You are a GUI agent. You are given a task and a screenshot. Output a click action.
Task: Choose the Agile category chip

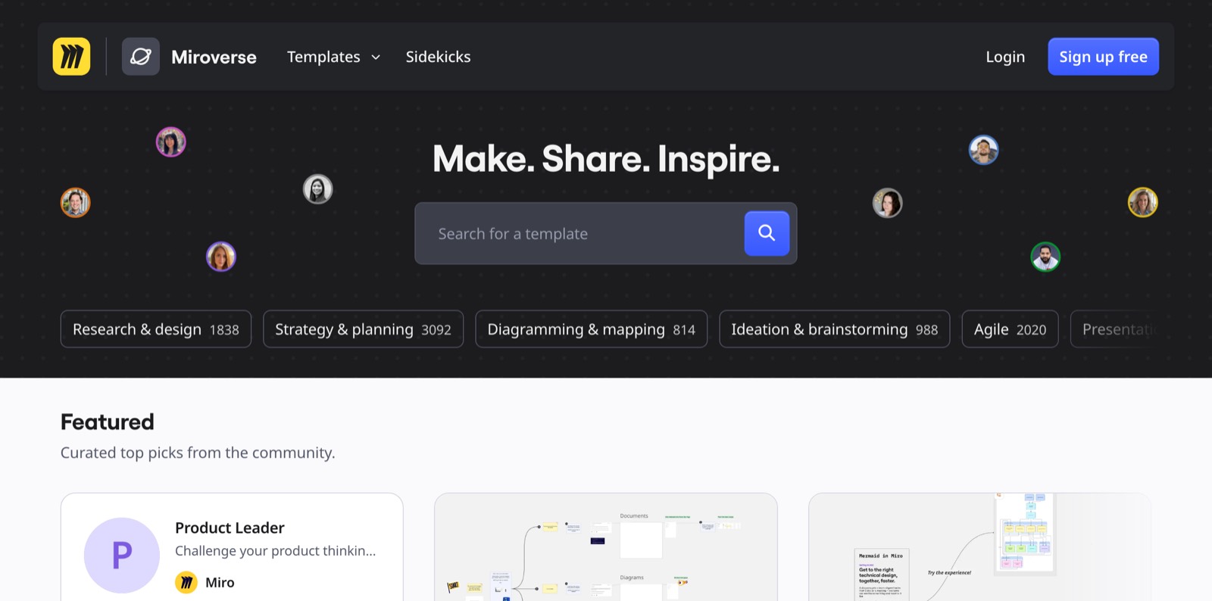coord(1010,329)
